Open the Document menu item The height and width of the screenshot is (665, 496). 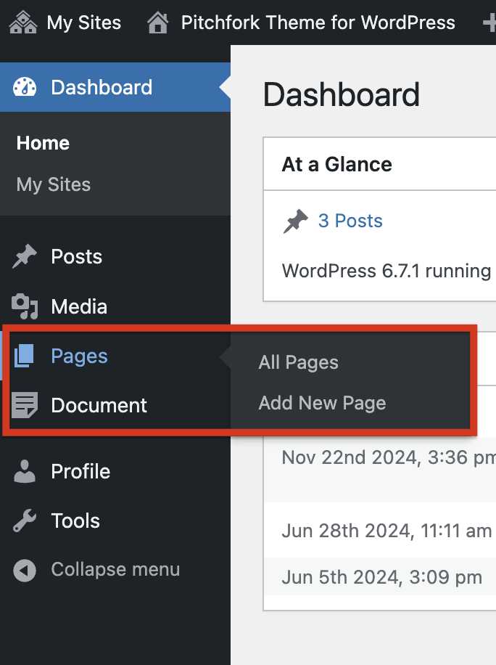99,405
